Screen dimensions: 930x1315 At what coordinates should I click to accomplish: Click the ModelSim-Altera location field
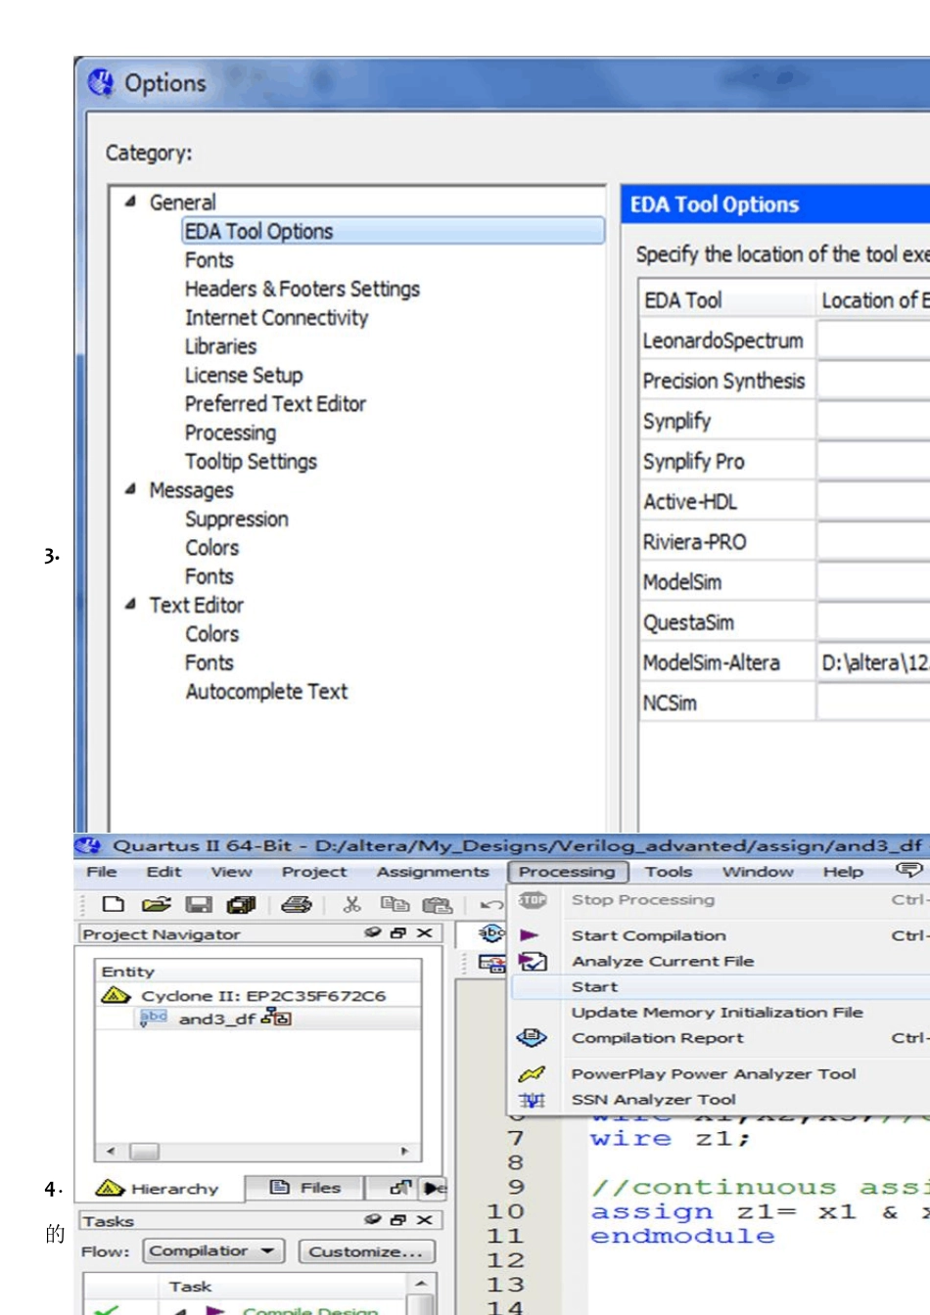871,662
